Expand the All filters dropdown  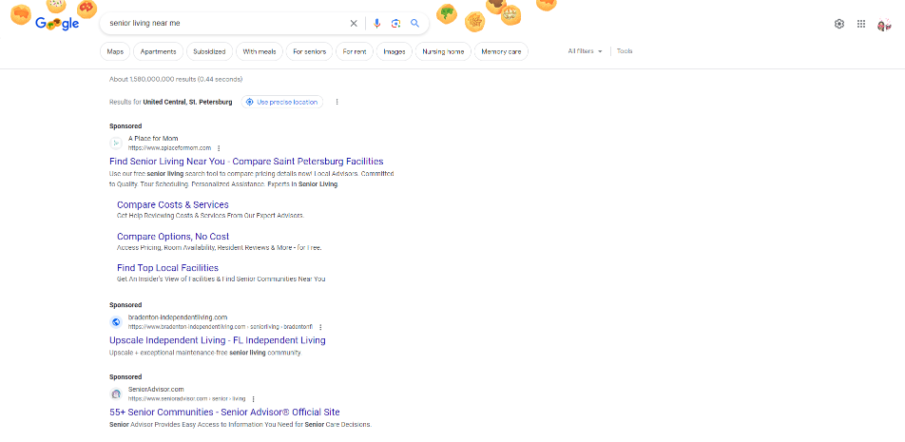(x=585, y=51)
